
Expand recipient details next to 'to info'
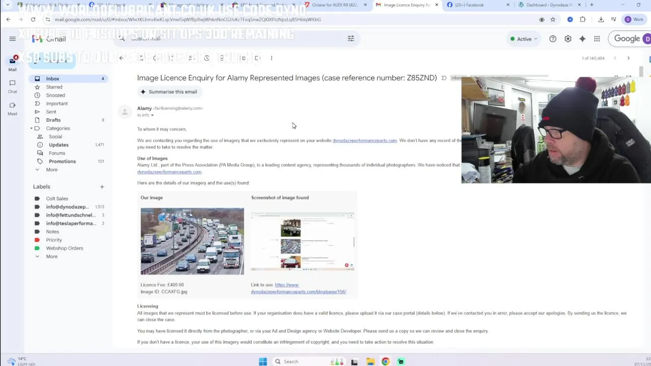coord(152,115)
